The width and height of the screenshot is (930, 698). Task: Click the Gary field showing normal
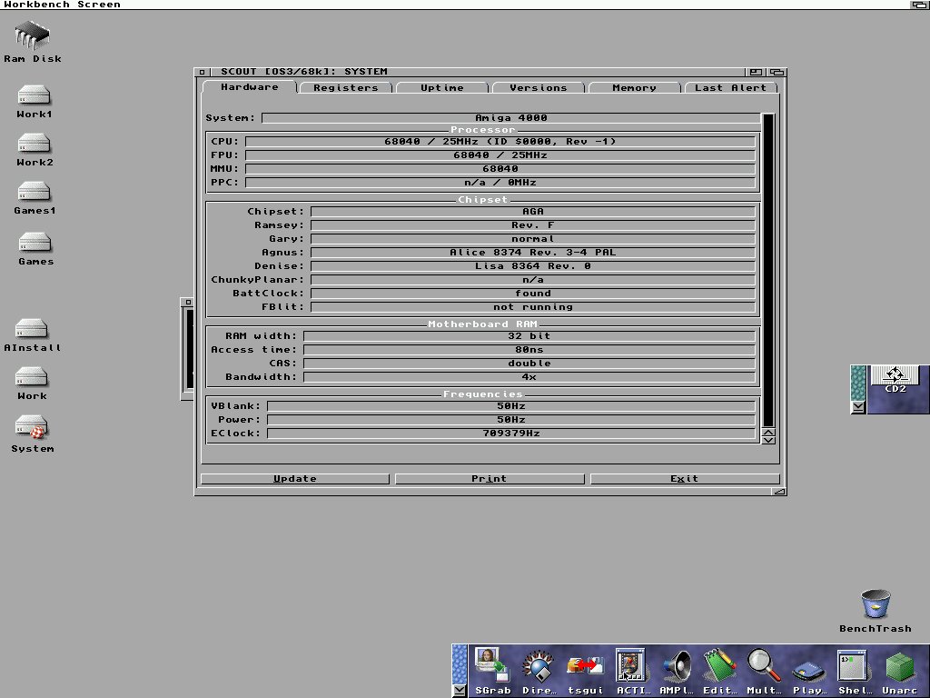click(532, 239)
